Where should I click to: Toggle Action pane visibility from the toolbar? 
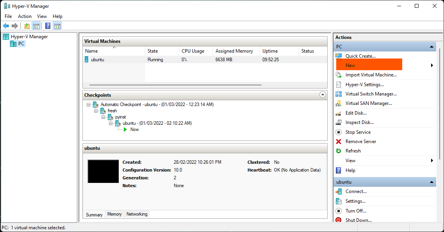[x=57, y=26]
